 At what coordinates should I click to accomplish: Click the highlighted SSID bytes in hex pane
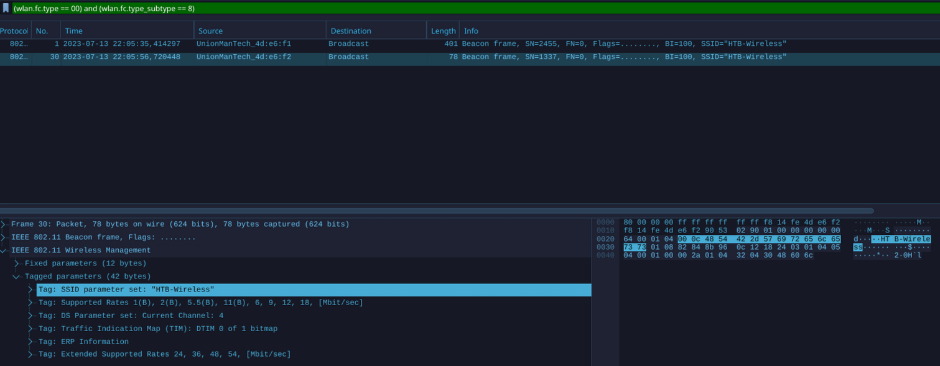759,239
